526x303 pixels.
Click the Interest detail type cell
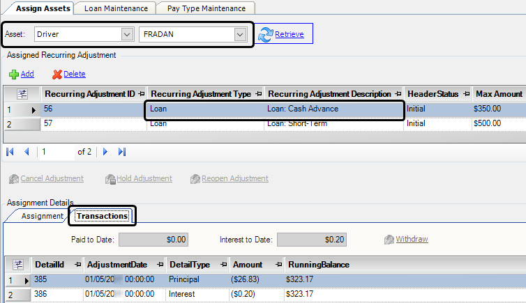click(x=197, y=295)
